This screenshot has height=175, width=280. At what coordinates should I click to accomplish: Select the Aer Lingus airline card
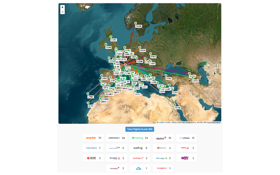click(163, 158)
